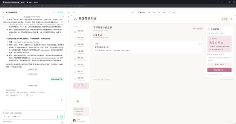This screenshot has height=124, width=236.
Task: Open the refresh preview icon in top toolbar
Action: (133, 12)
